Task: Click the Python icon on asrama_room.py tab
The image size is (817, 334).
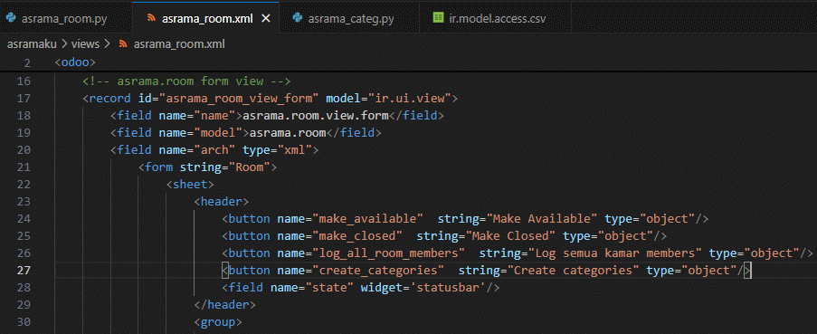Action: point(11,19)
